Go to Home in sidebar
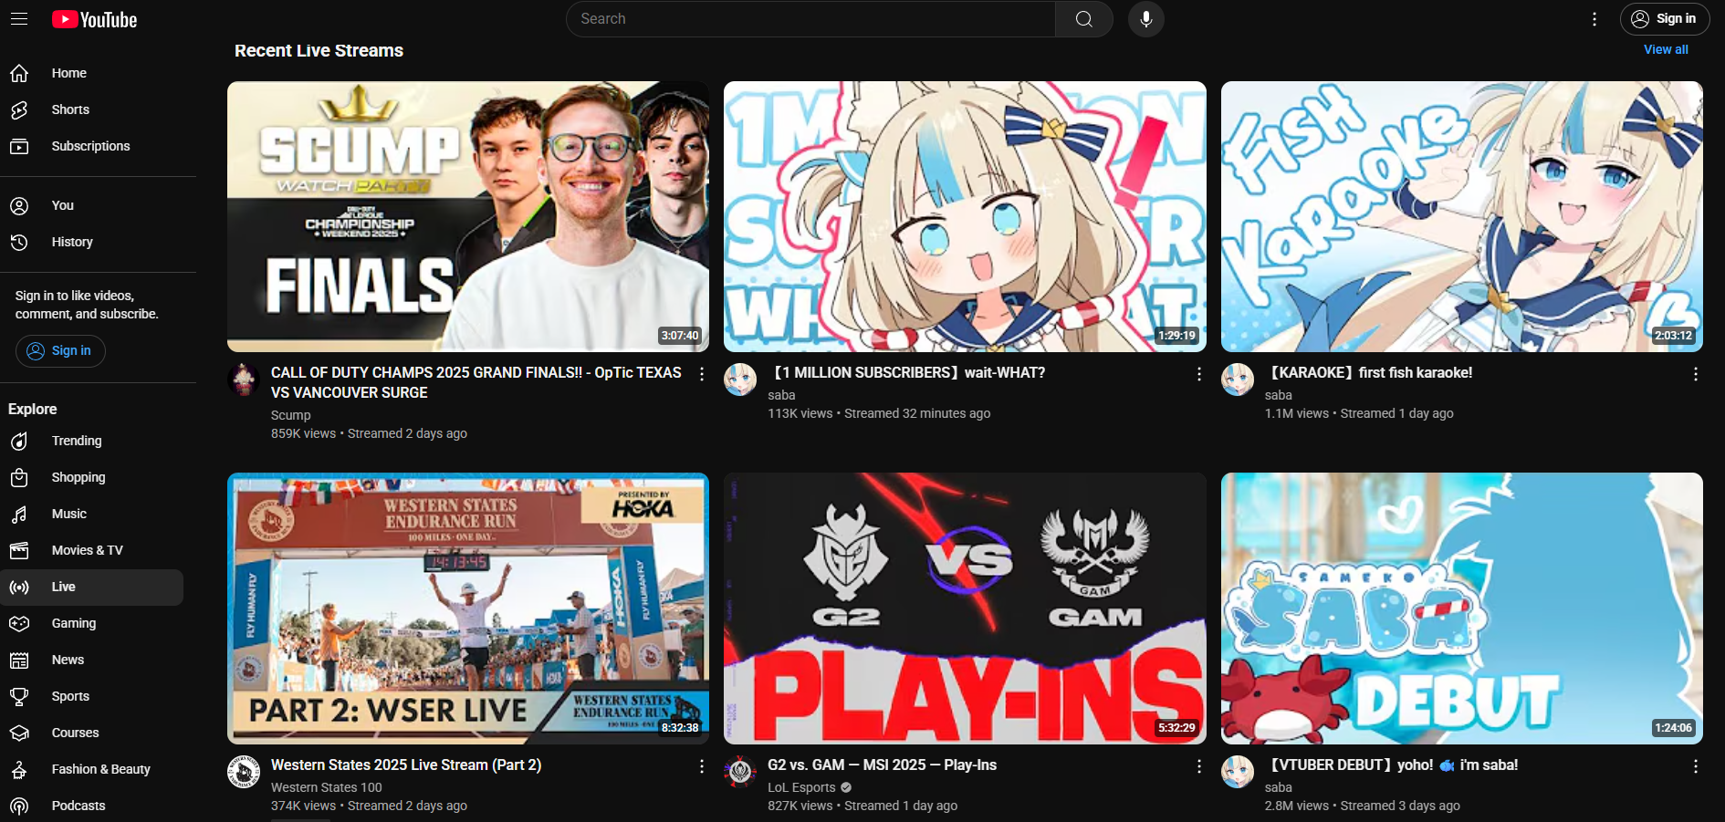Viewport: 1725px width, 822px height. coord(92,73)
